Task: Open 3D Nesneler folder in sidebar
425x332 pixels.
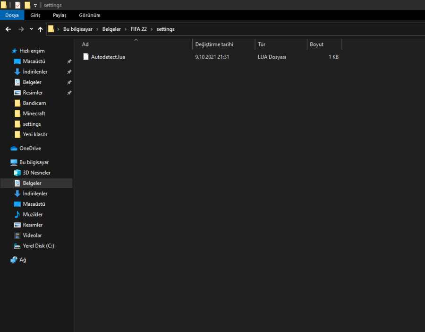Action: 36,173
